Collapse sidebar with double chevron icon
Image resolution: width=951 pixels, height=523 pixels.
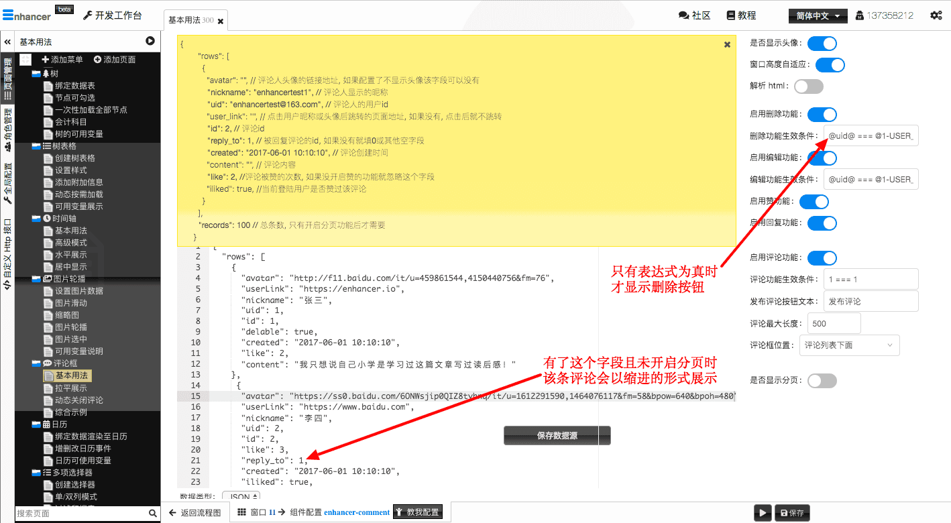coord(7,42)
